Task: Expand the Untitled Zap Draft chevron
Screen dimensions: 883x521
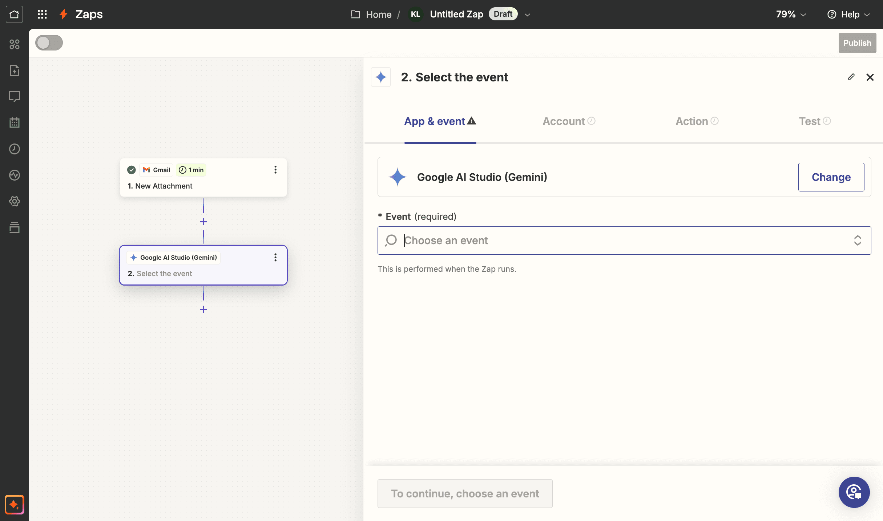Action: pyautogui.click(x=527, y=15)
